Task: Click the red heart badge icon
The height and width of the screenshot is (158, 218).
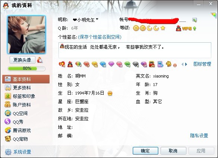Action: pyautogui.click(x=62, y=64)
